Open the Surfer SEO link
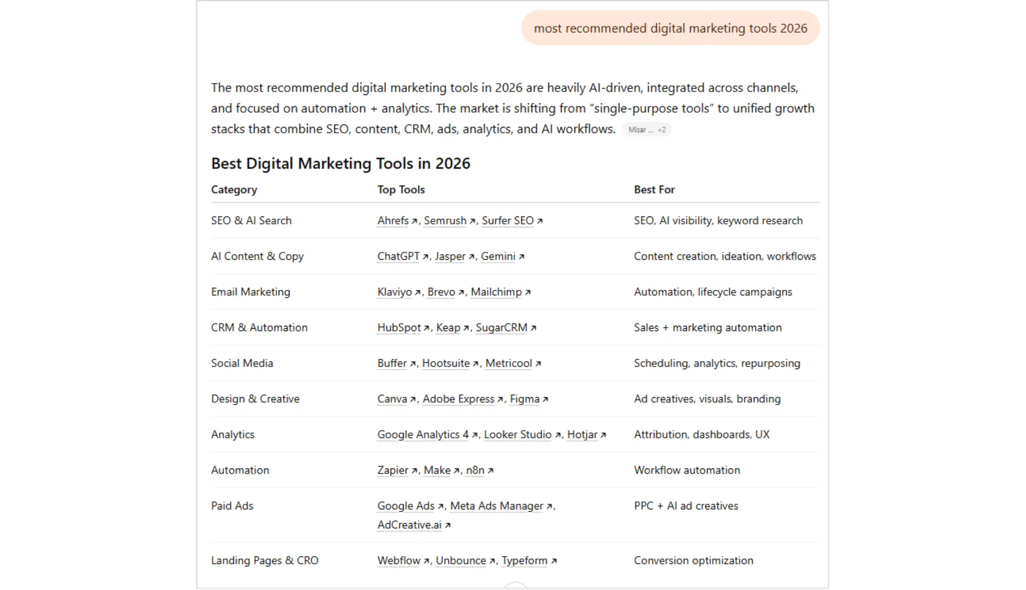The image size is (1026, 590). [512, 220]
